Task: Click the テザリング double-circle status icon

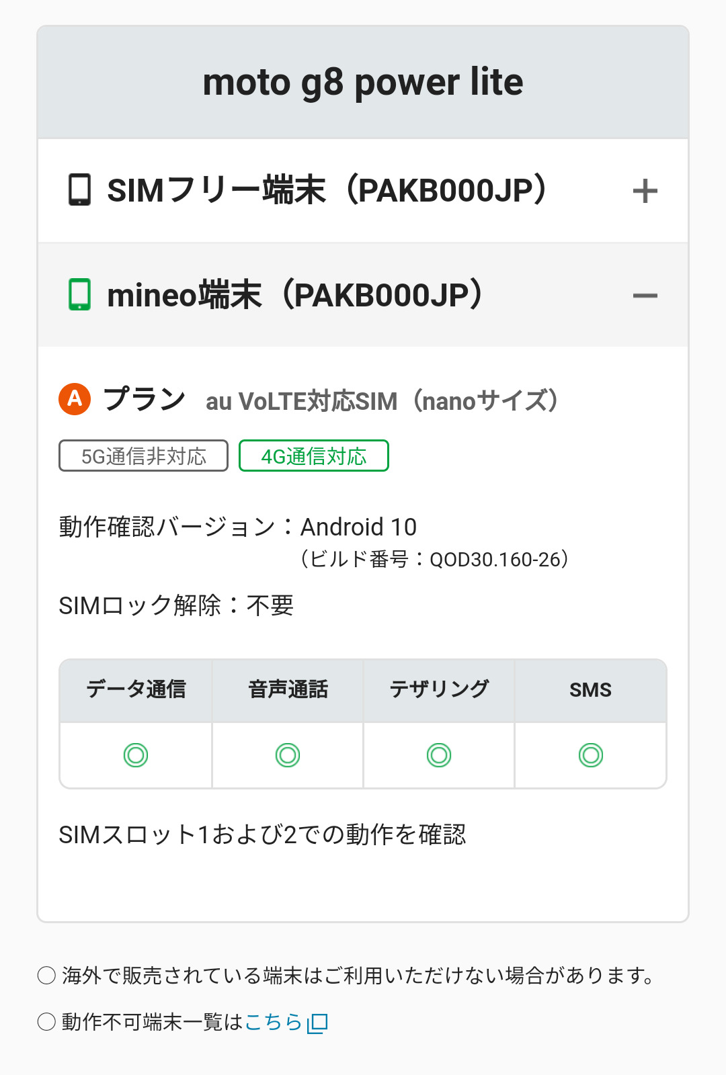Action: pyautogui.click(x=439, y=755)
